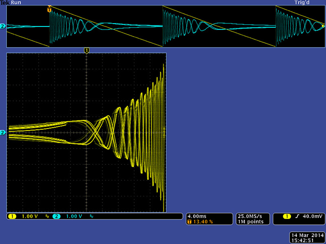Image resolution: width=326 pixels, height=244 pixels.
Task: Click the 14 Mar 2014 date display
Action: click(x=306, y=235)
